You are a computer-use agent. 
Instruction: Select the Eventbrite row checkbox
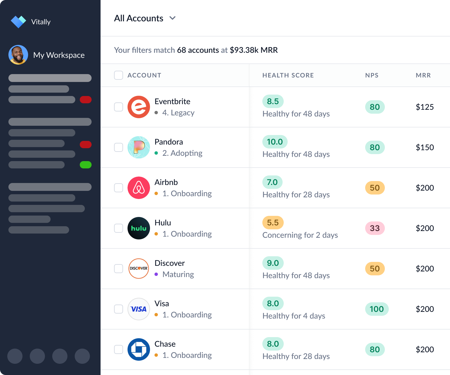click(119, 107)
